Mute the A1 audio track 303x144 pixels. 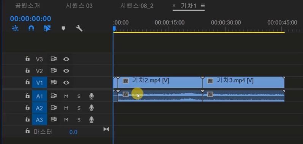[x=66, y=96]
